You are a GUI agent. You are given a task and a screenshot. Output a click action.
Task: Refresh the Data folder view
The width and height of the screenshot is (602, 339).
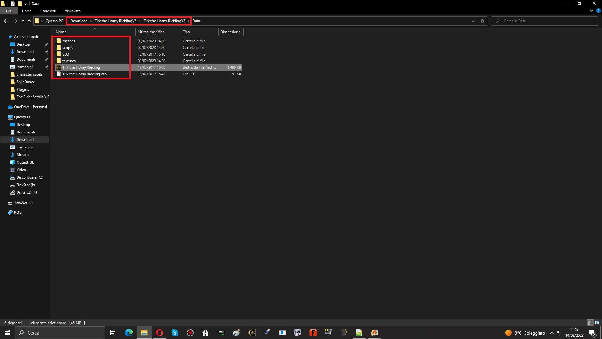[x=482, y=21]
